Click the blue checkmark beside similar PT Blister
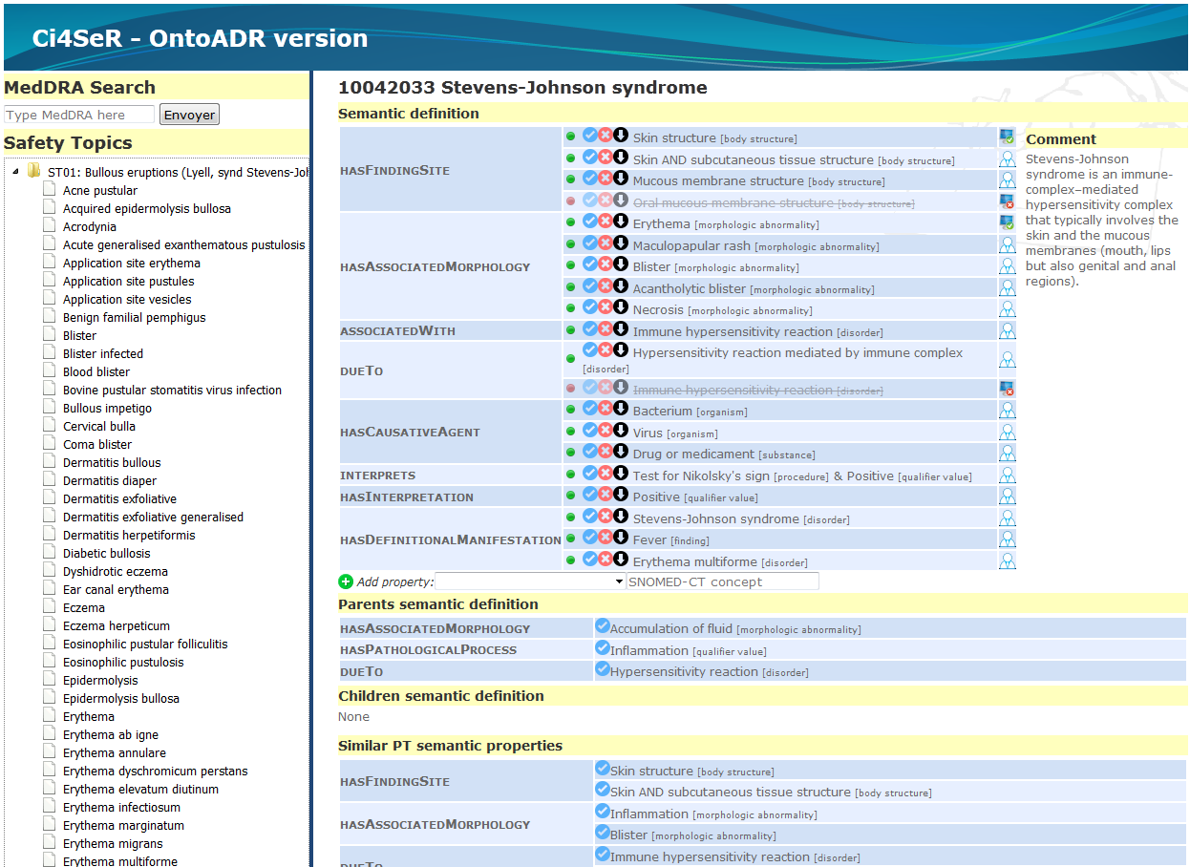The width and height of the screenshot is (1190, 867). 603,833
